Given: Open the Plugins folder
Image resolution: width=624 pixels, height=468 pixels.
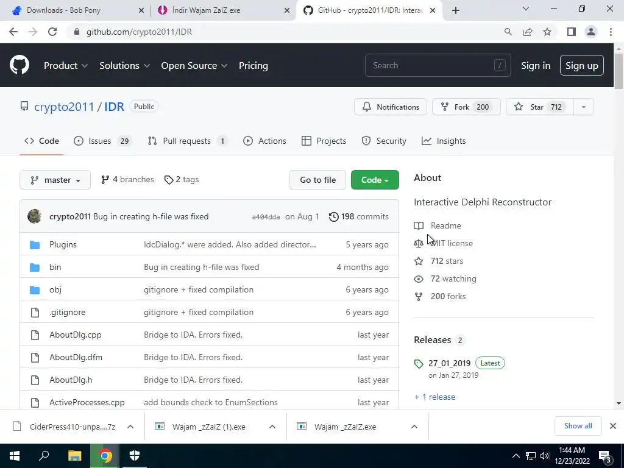Looking at the screenshot, I should pos(63,244).
